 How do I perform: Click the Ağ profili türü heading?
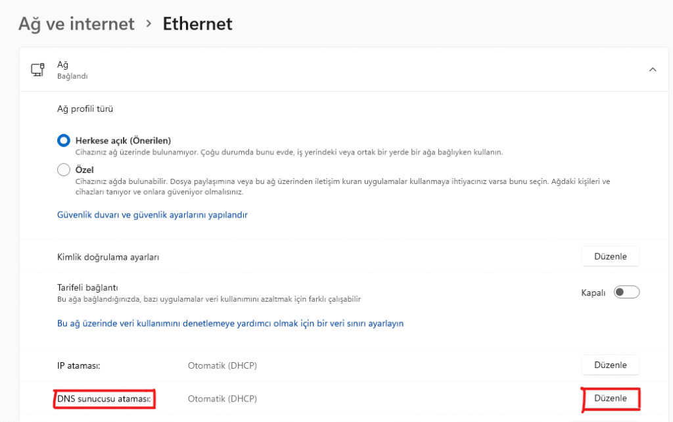(x=89, y=108)
